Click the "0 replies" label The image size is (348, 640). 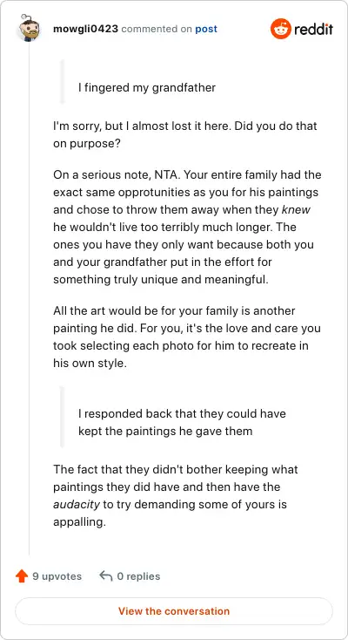click(138, 576)
